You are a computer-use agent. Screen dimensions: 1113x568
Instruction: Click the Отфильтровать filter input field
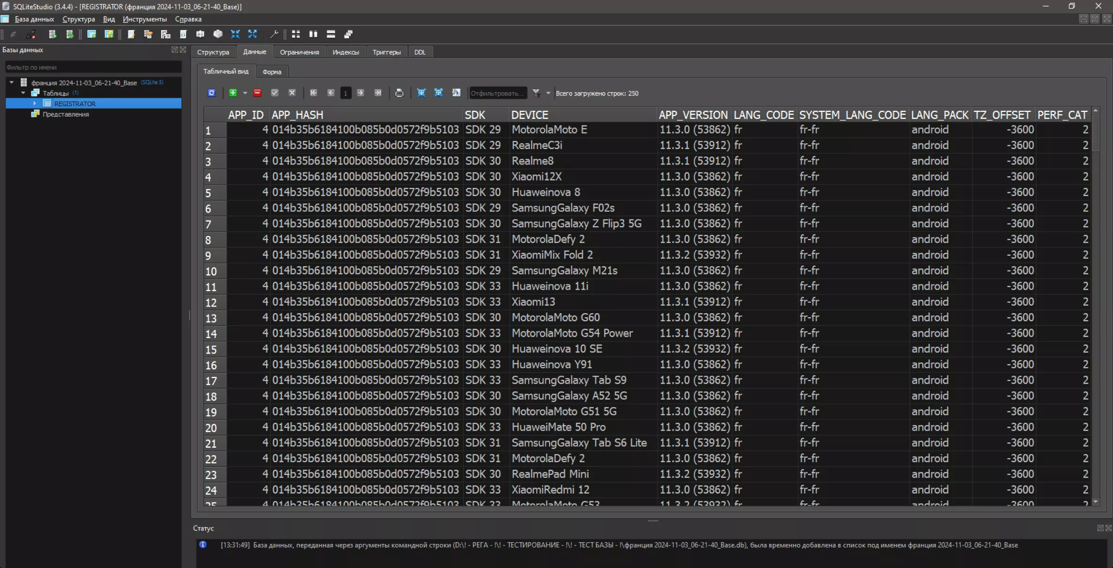(497, 93)
